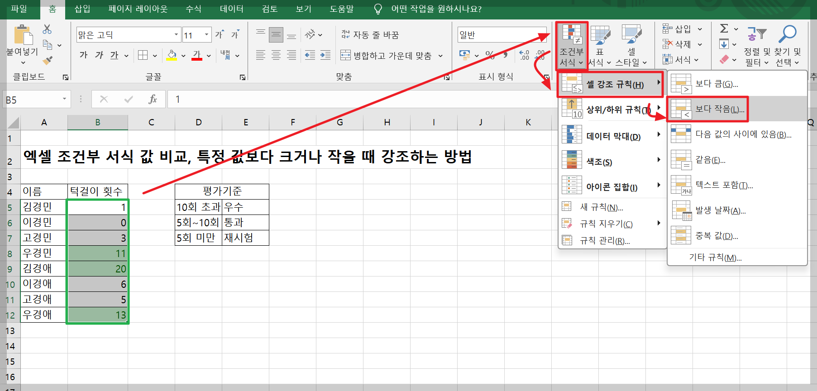Click the accounting currency format icon
The width and height of the screenshot is (817, 391).
[x=464, y=55]
